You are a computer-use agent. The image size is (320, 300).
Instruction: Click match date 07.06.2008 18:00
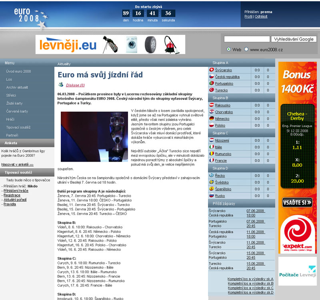(256, 213)
